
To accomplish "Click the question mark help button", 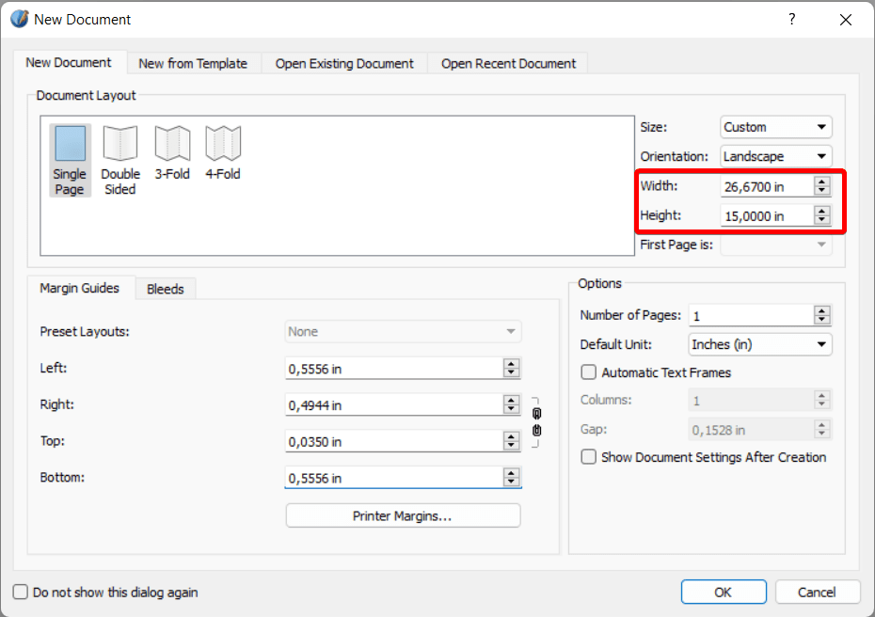I will click(791, 19).
